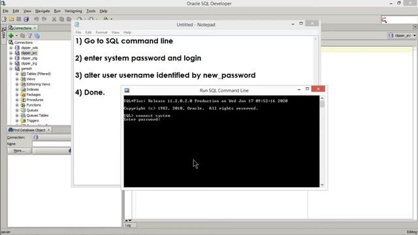Click the Notepad app icon in title bar

(x=77, y=25)
